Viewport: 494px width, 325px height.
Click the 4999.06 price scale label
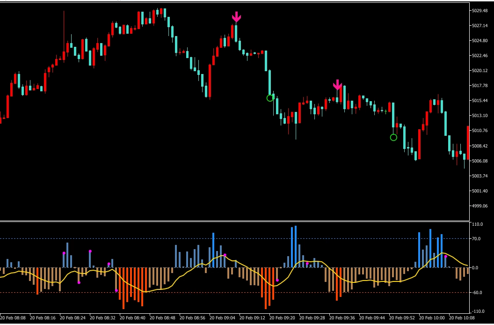[480, 206]
